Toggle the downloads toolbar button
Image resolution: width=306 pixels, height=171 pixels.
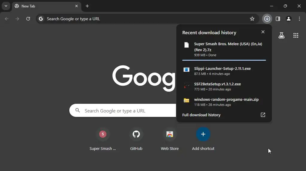coord(267,19)
